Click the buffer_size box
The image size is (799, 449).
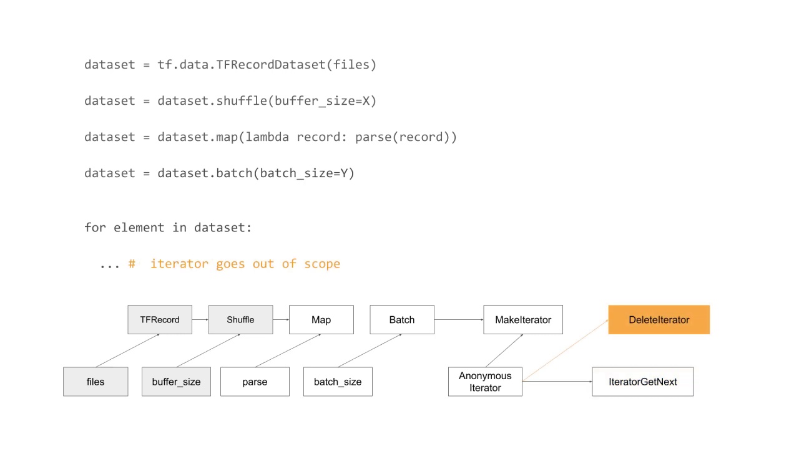(176, 382)
